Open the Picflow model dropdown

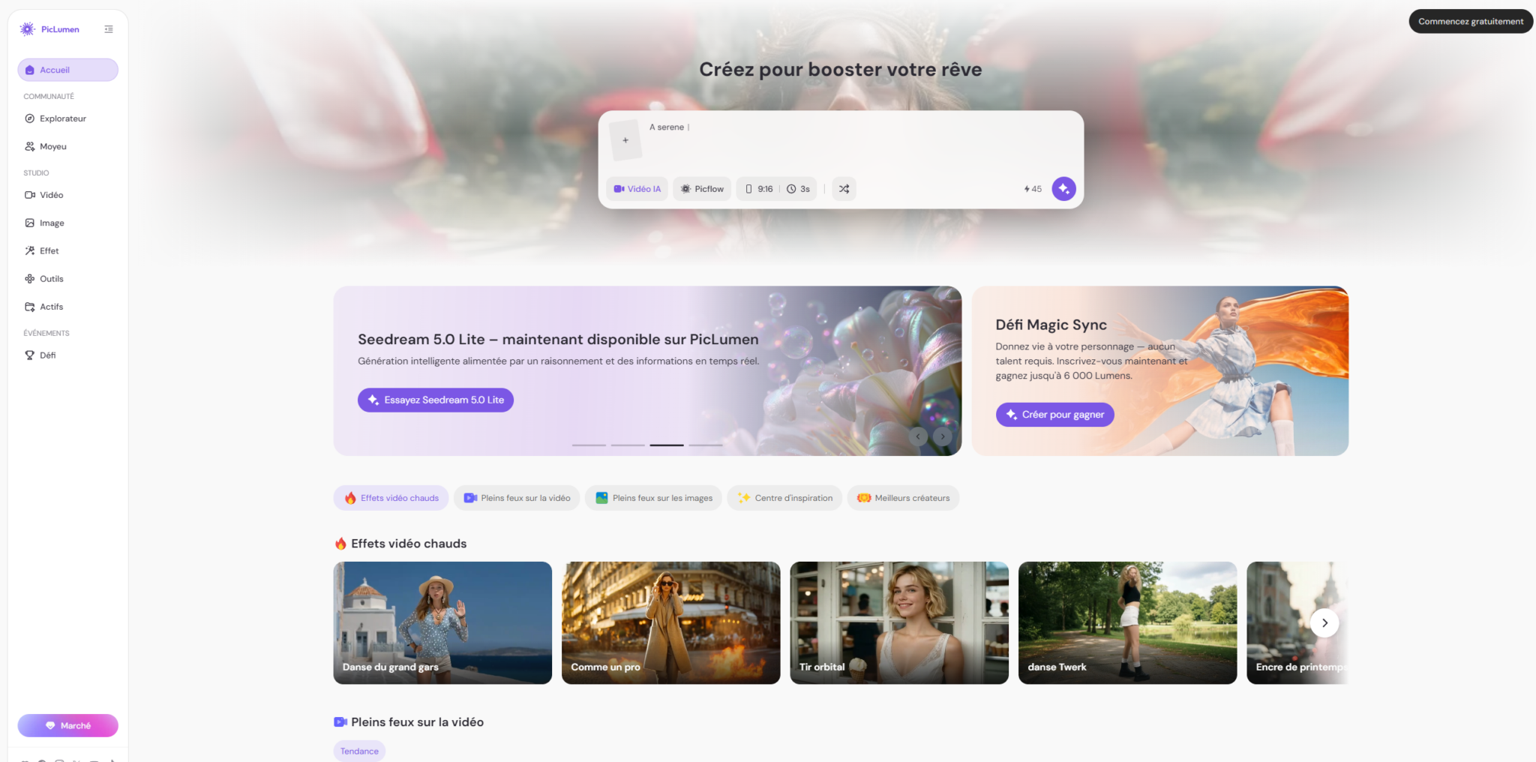pos(702,189)
